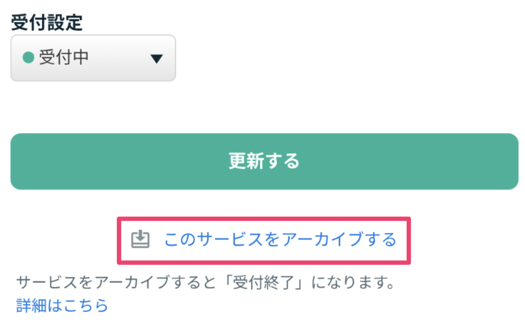Click the green status dot in the dropdown

pyautogui.click(x=29, y=57)
